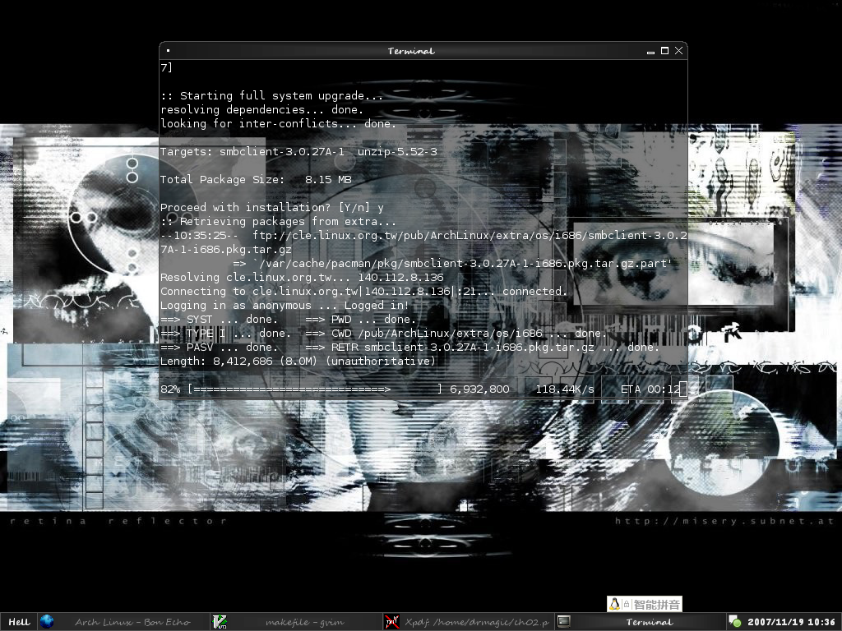The height and width of the screenshot is (631, 842).
Task: Click the 'Targets: smbclient-3.0.27A-1 unzip-5.52-3' line
Action: pos(298,152)
